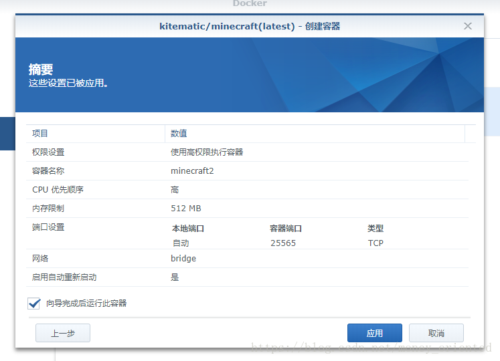Click the bridge network value
500x361 pixels.
pyautogui.click(x=183, y=259)
